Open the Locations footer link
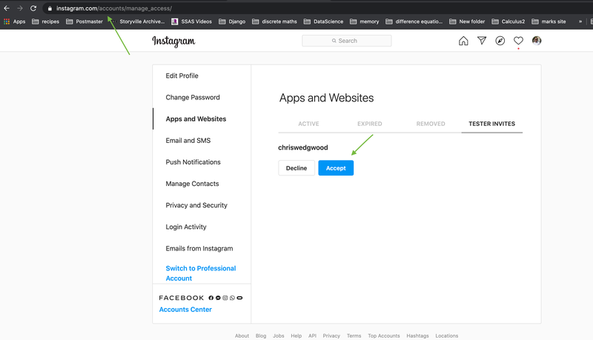Image resolution: width=593 pixels, height=340 pixels. (x=447, y=336)
